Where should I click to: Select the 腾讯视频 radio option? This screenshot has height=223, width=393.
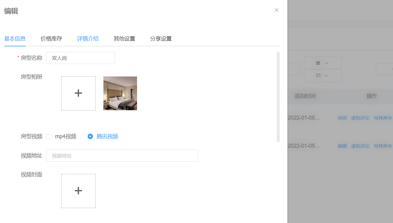(x=90, y=136)
